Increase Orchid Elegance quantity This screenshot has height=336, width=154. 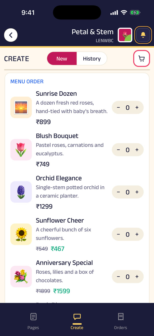pyautogui.click(x=137, y=192)
